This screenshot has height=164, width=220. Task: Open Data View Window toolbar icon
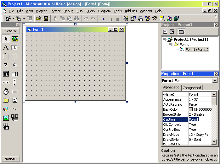162,19
